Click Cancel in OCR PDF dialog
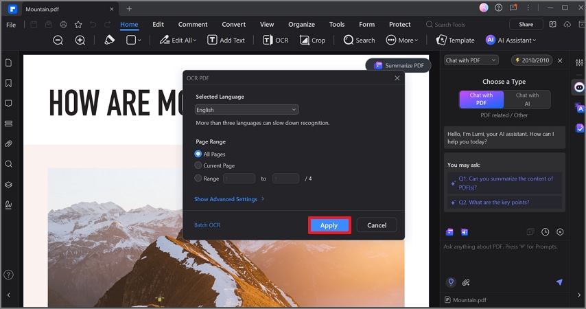 click(x=377, y=225)
